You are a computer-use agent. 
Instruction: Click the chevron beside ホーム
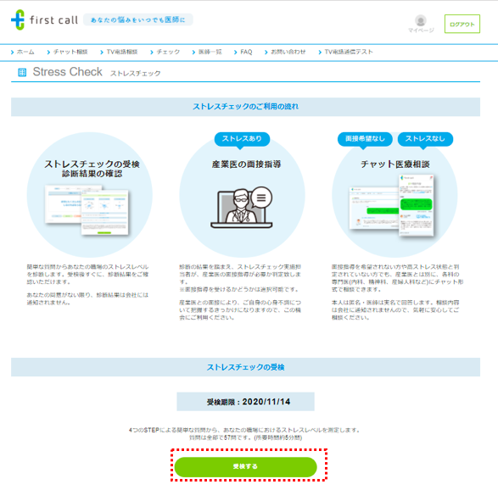point(13,52)
